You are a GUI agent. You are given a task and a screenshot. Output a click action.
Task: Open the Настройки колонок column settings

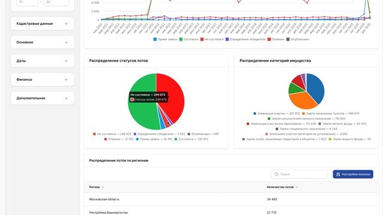pyautogui.click(x=353, y=174)
